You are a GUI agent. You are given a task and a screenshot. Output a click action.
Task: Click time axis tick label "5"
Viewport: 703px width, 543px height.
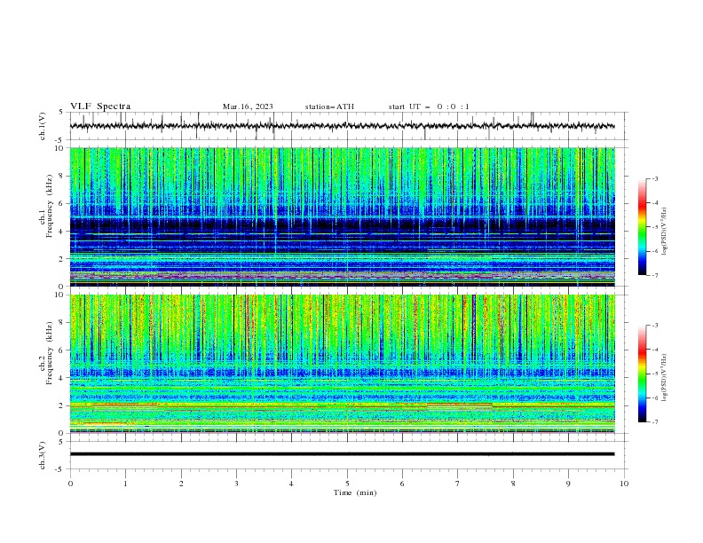coord(347,484)
